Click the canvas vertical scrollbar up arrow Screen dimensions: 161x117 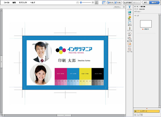point(1,10)
